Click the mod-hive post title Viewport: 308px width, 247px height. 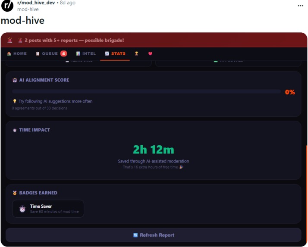[x=22, y=20]
